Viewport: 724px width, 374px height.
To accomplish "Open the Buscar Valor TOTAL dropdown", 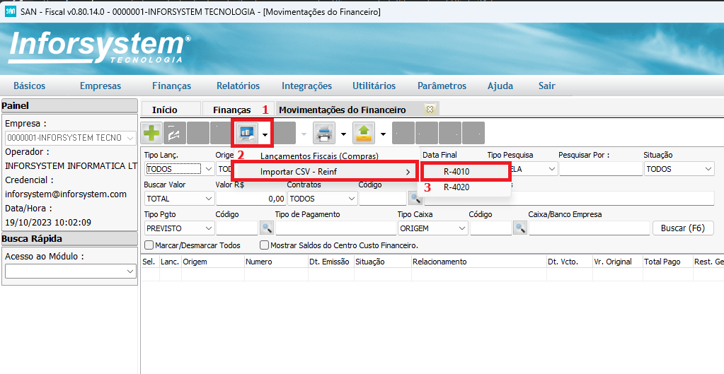I will pos(179,199).
